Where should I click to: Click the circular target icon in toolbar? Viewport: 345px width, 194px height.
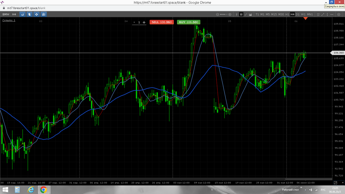click(338, 14)
